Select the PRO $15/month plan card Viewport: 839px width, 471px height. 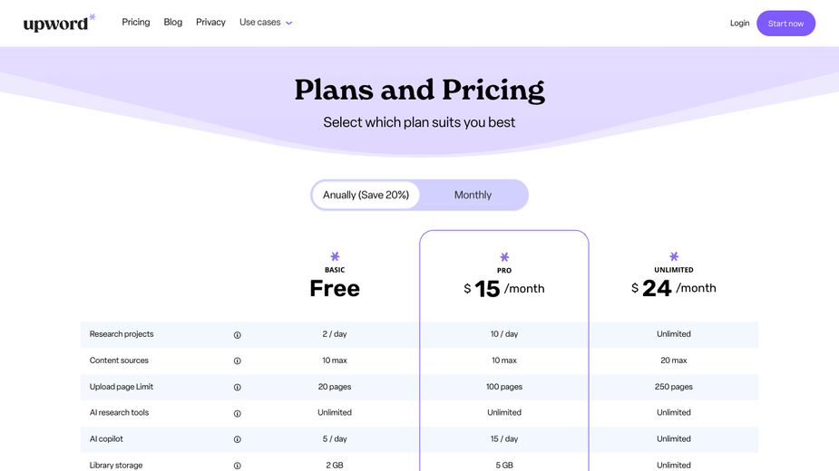coord(504,351)
